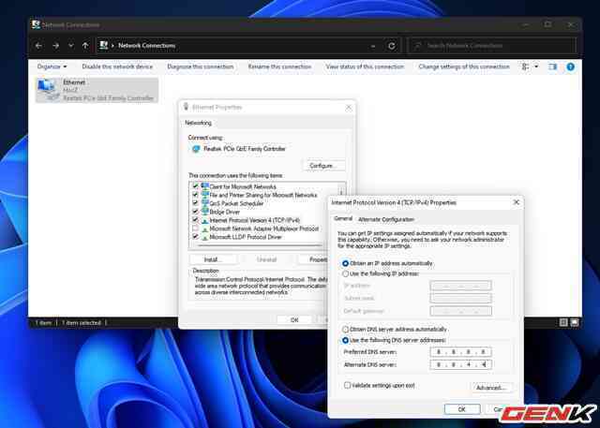Click Disable this network device
Viewport: 600px width, 428px height.
pyautogui.click(x=117, y=66)
